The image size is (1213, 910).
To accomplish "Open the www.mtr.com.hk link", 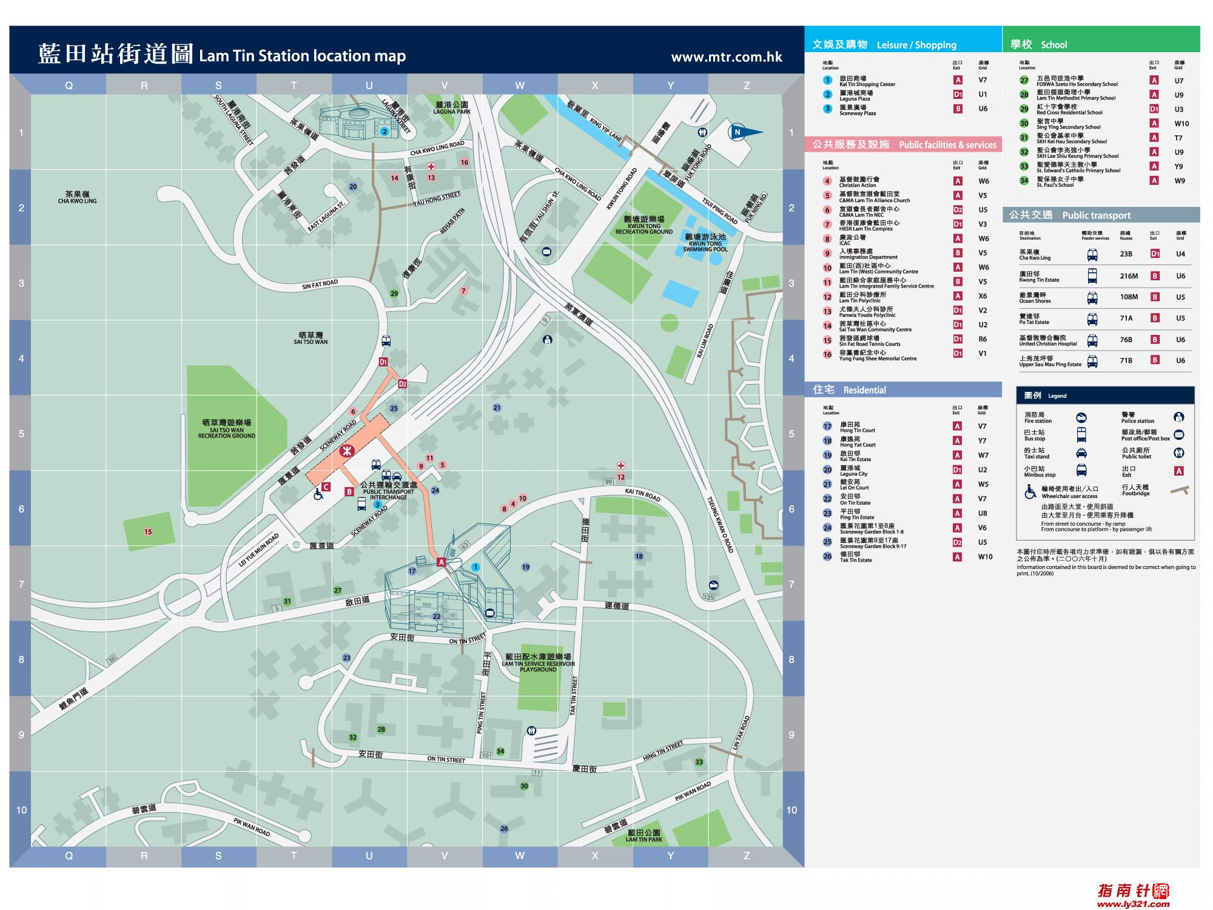I will click(726, 57).
